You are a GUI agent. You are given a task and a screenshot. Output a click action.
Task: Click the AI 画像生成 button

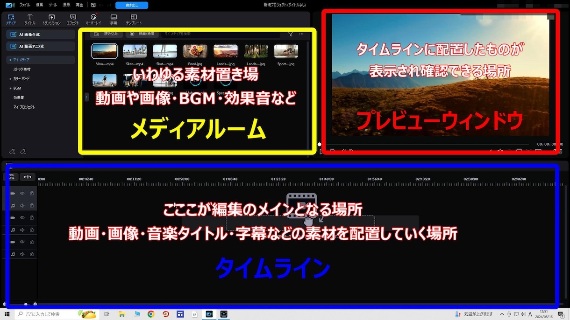41,34
